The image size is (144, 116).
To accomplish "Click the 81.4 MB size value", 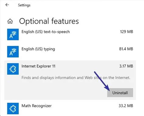I will 126,49.
